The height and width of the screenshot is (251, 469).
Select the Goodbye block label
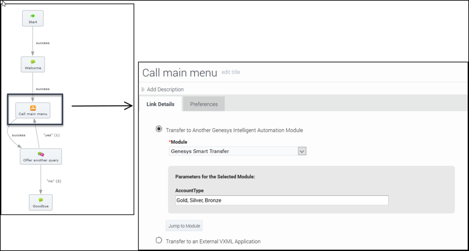pos(41,206)
